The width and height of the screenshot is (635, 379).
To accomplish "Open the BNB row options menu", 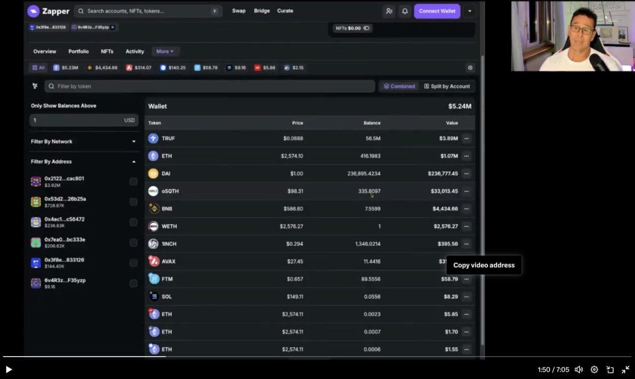I will (466, 209).
